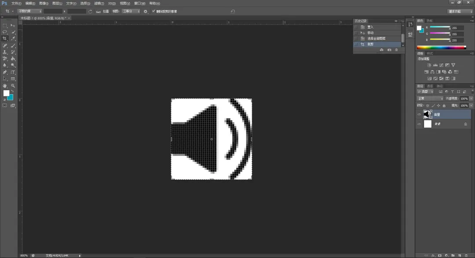Select the Eraser tool
Image resolution: width=475 pixels, height=258 pixels.
(x=4, y=59)
